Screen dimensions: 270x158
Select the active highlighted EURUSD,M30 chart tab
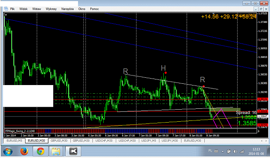coord(37,141)
